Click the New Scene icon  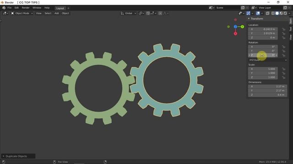click(x=243, y=8)
